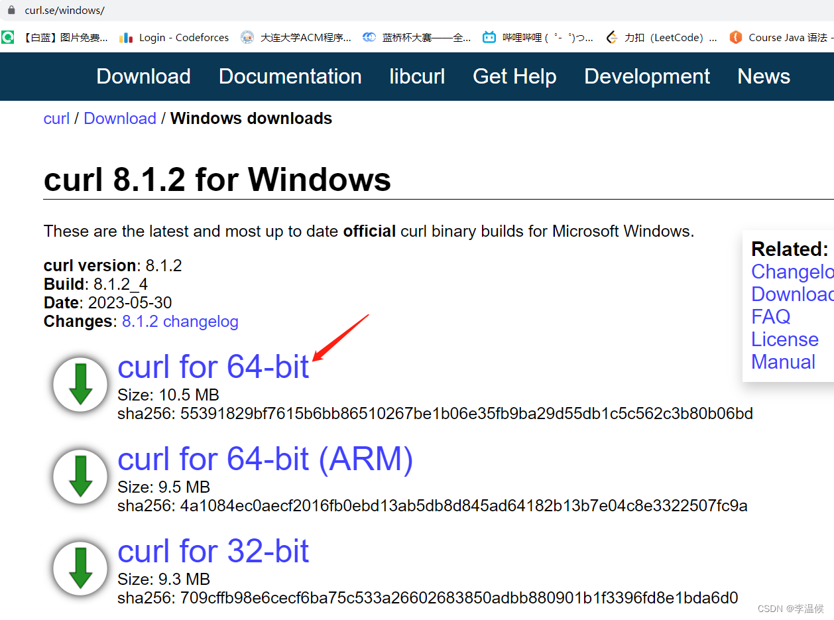Open the 蓝桥杯大赛 bookmark icon
The height and width of the screenshot is (620, 834).
click(x=369, y=37)
